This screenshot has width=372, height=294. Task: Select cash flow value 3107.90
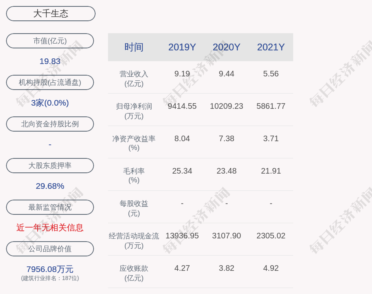click(226, 236)
